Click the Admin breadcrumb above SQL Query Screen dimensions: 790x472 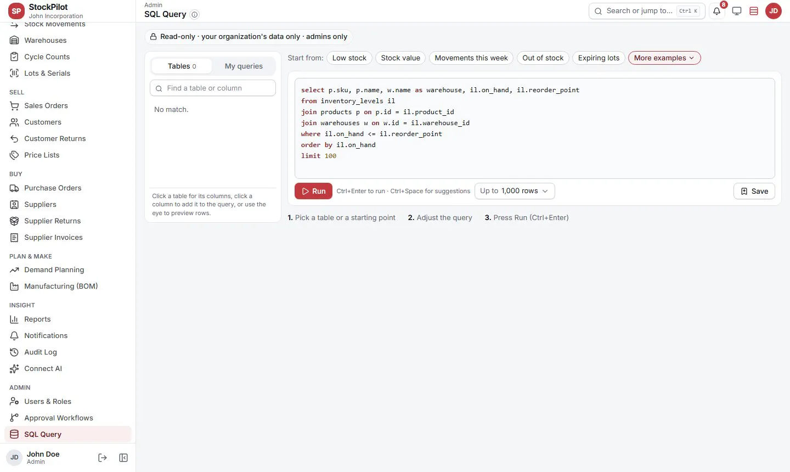click(x=153, y=5)
